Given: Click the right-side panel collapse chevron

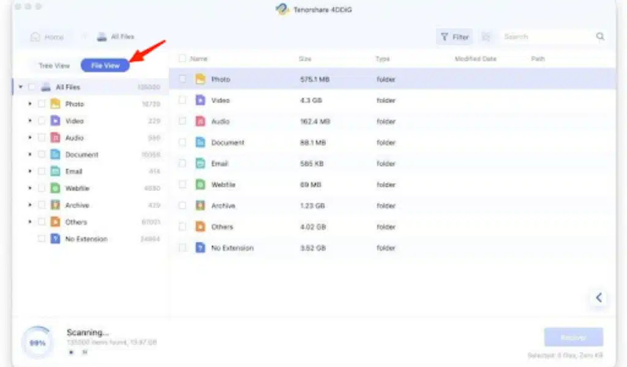Looking at the screenshot, I should [x=598, y=298].
